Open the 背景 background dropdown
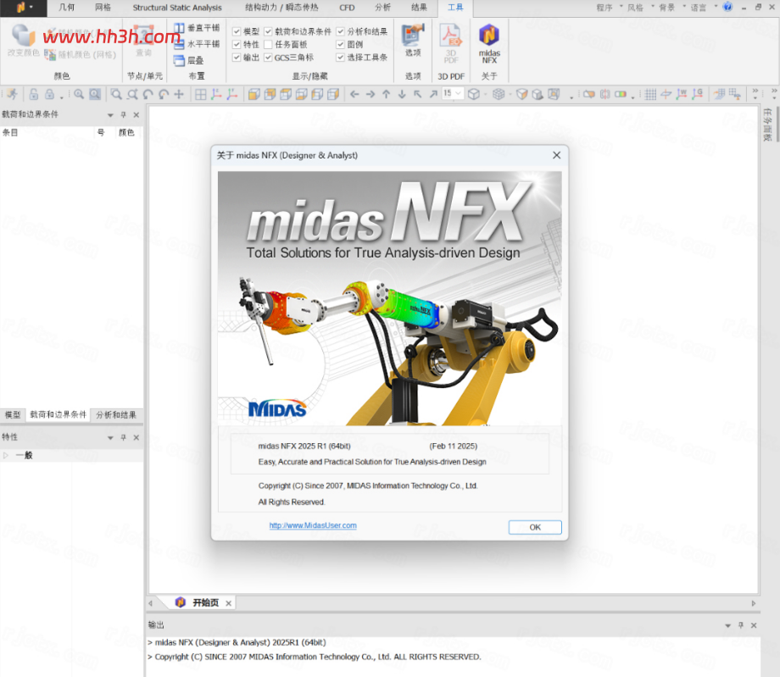This screenshot has width=780, height=677. click(x=672, y=8)
